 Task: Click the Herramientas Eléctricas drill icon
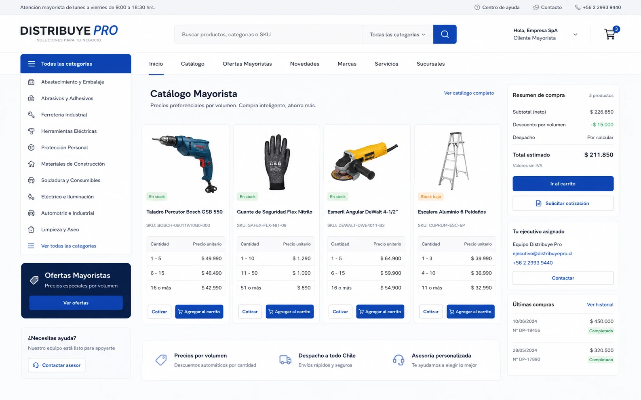click(31, 131)
